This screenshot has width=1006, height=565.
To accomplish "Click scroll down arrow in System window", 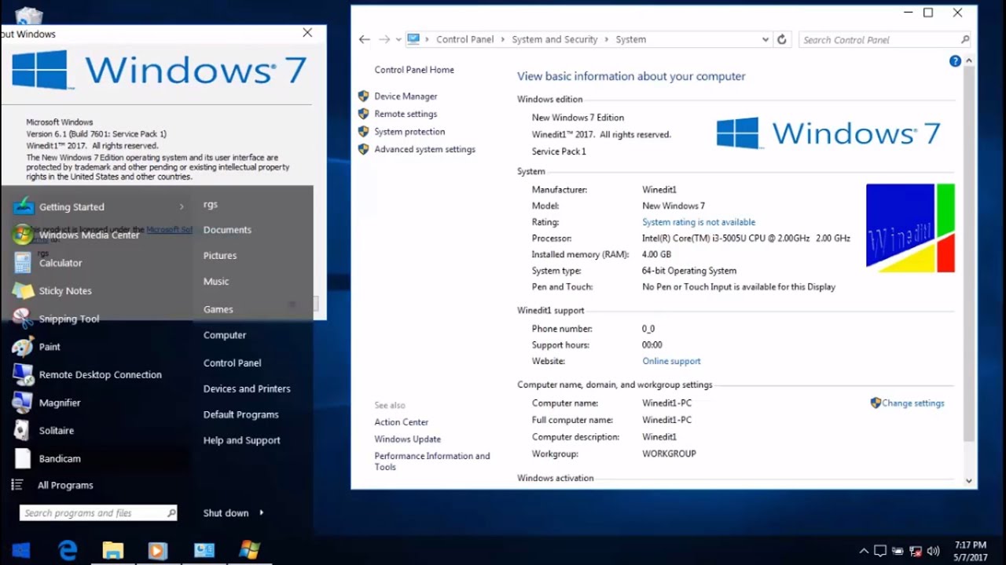I will click(x=968, y=481).
